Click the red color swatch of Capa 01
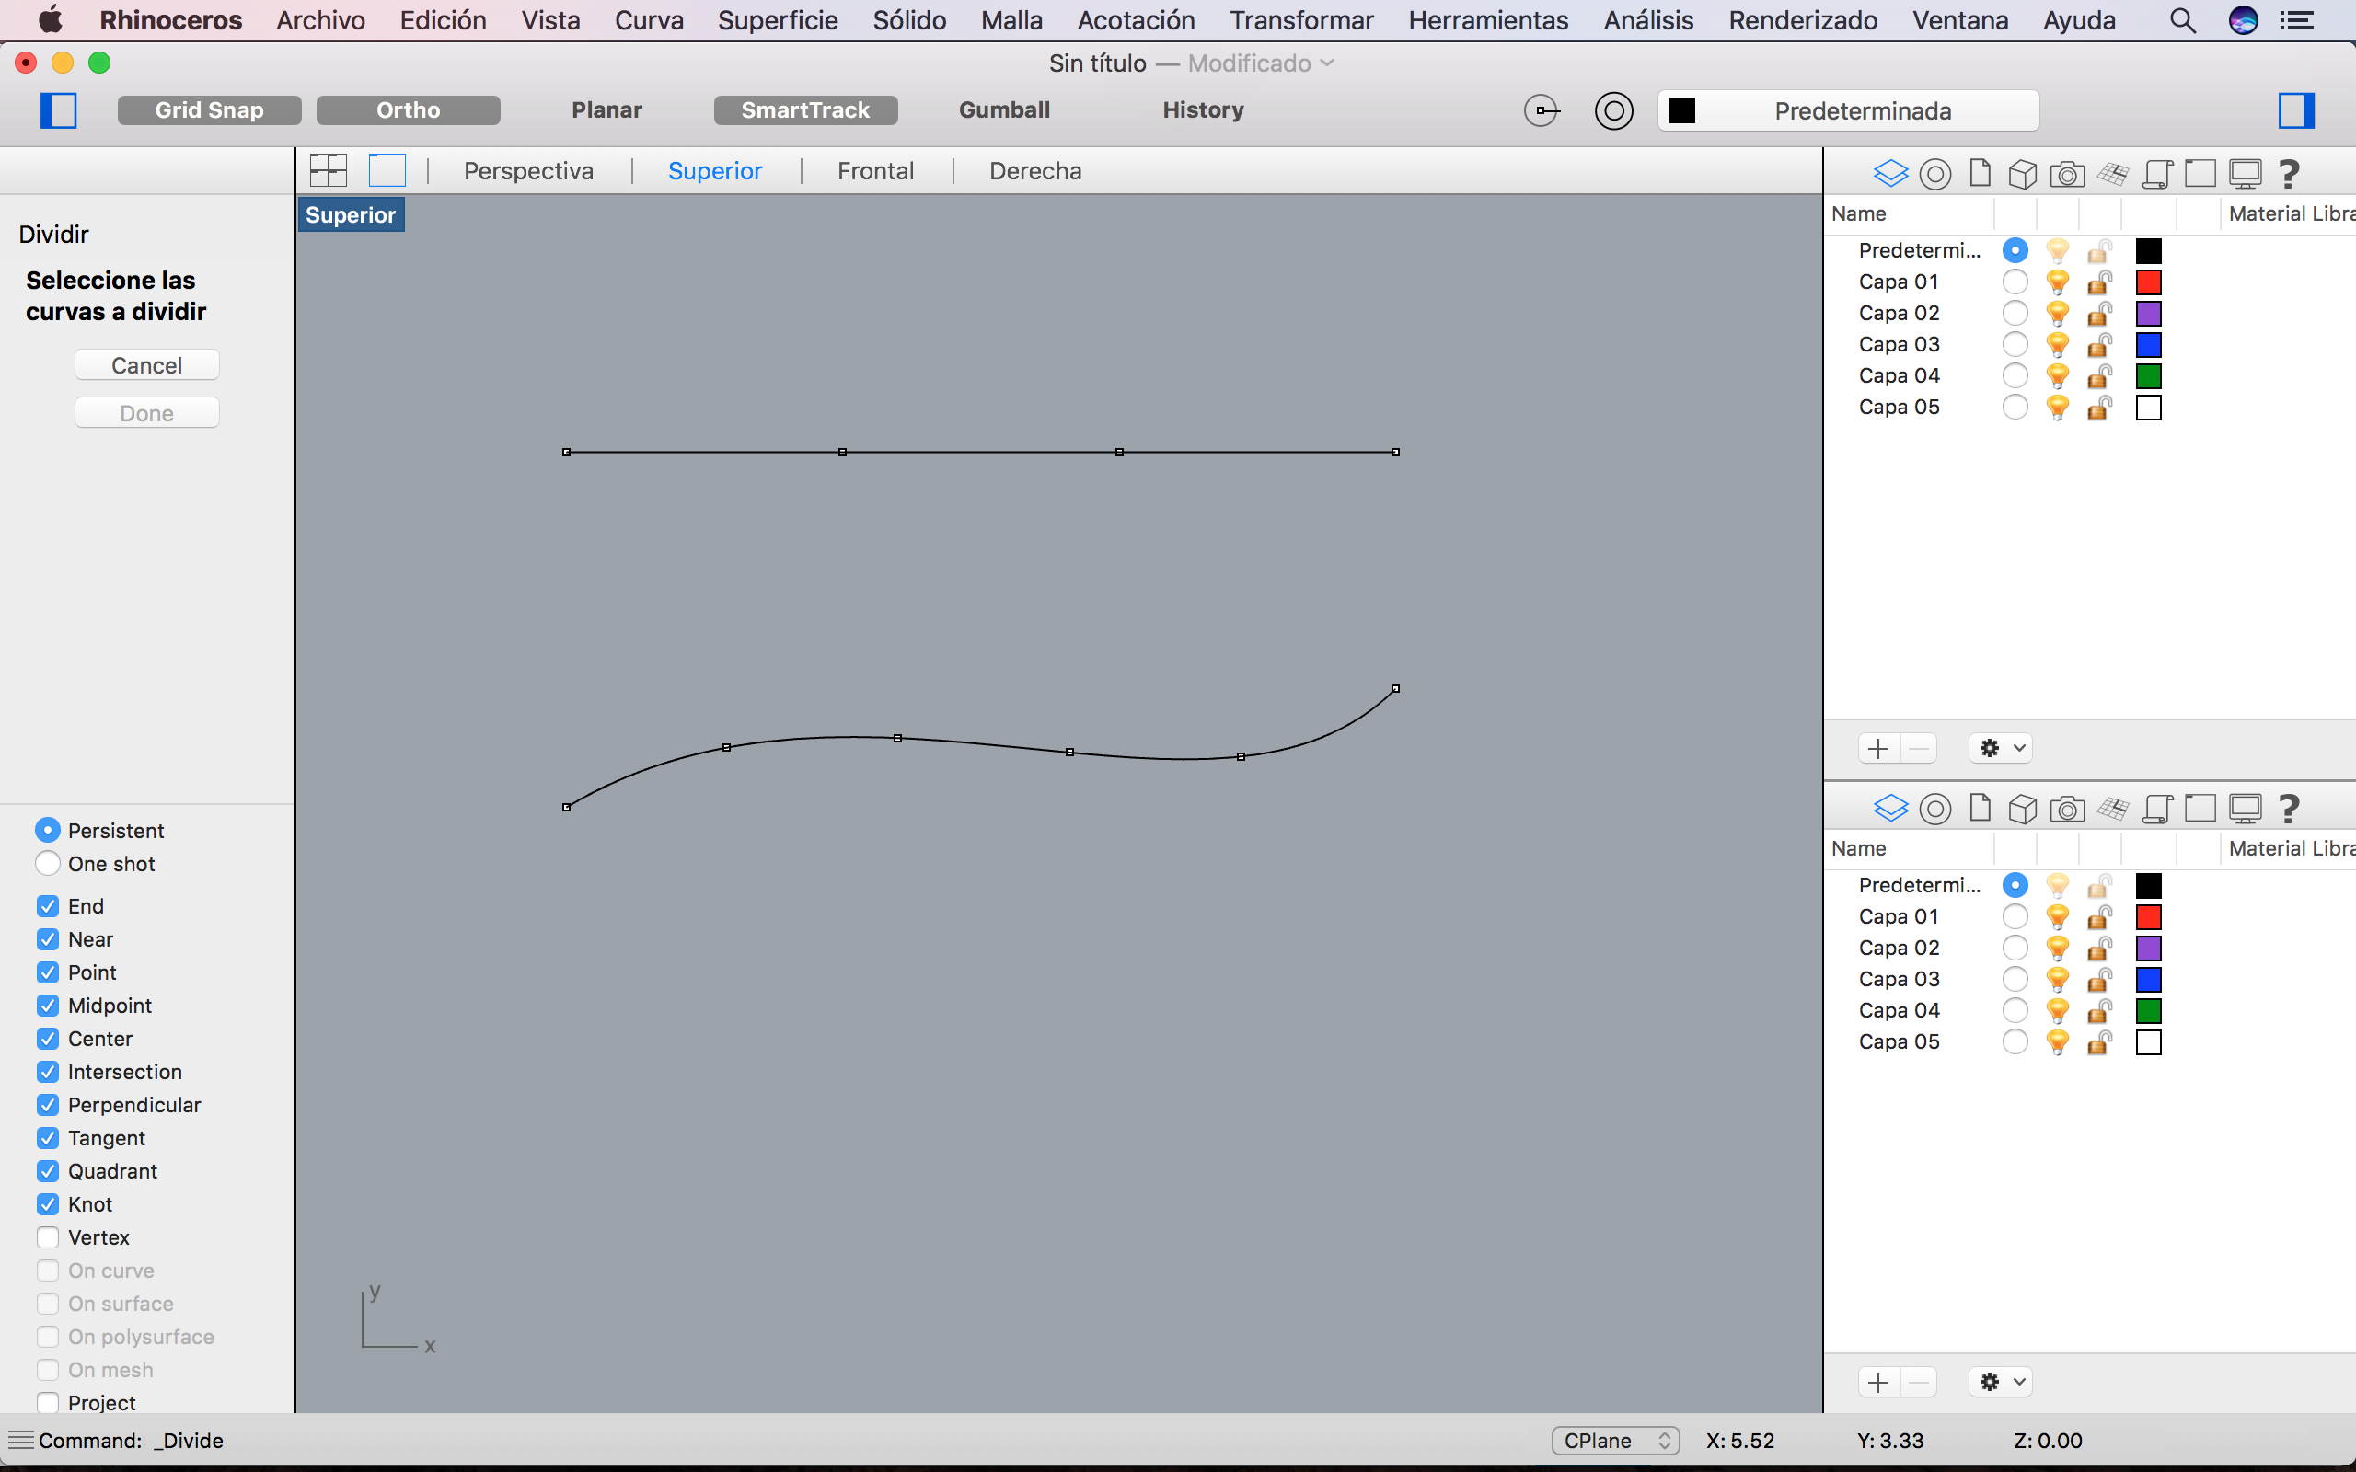Viewport: 2356px width, 1472px height. point(2148,282)
